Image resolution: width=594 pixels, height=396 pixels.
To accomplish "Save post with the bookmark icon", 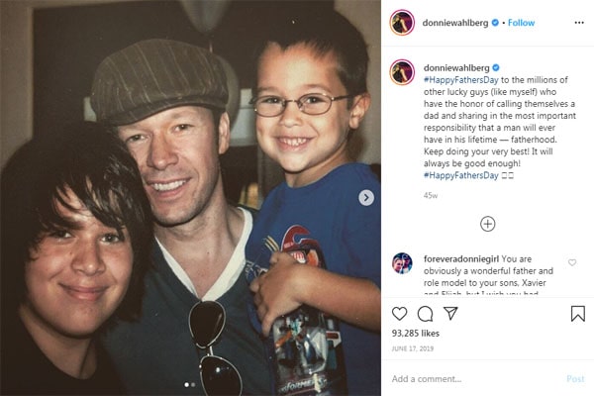I will [x=578, y=314].
